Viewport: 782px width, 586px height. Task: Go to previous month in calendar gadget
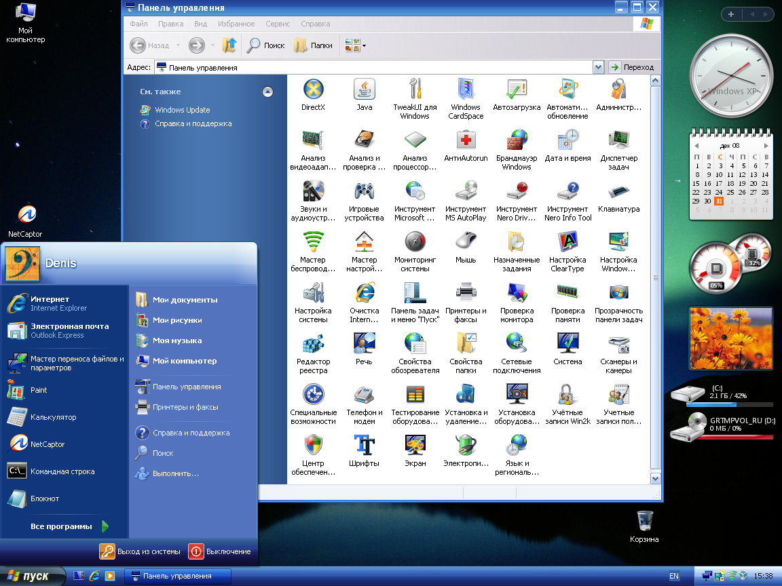click(x=696, y=146)
